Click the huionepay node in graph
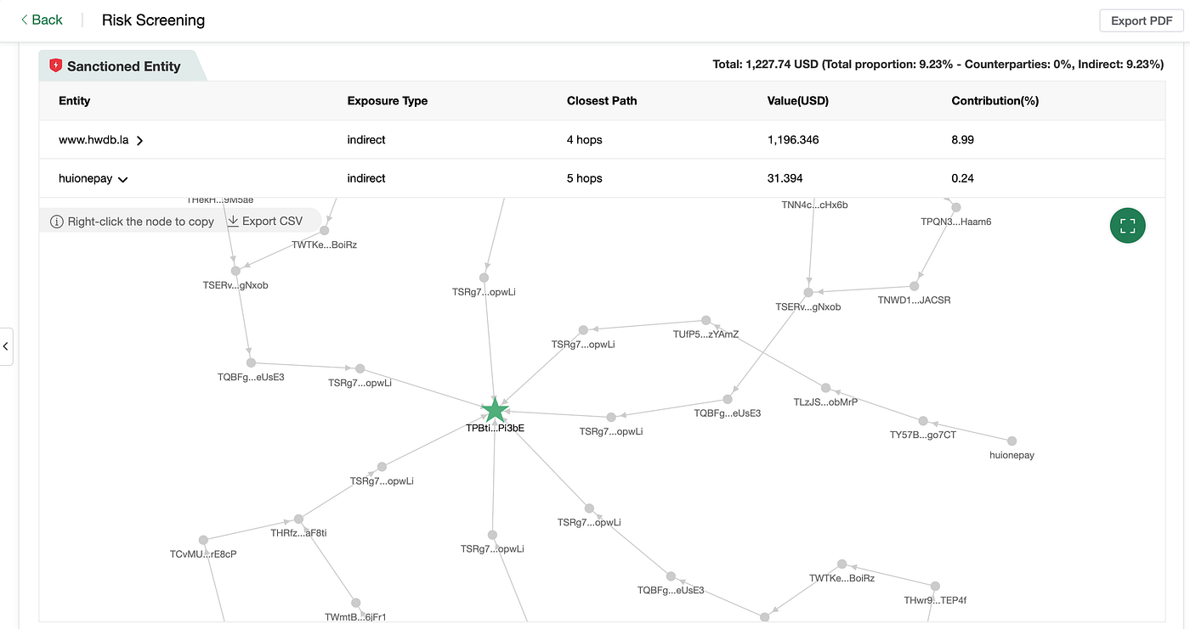 (1011, 441)
